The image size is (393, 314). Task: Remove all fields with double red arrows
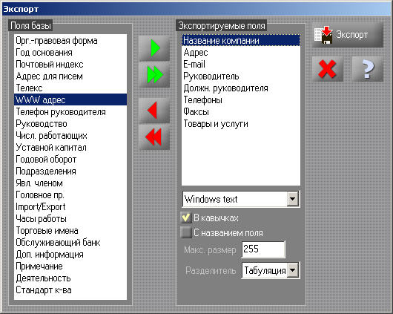click(154, 137)
